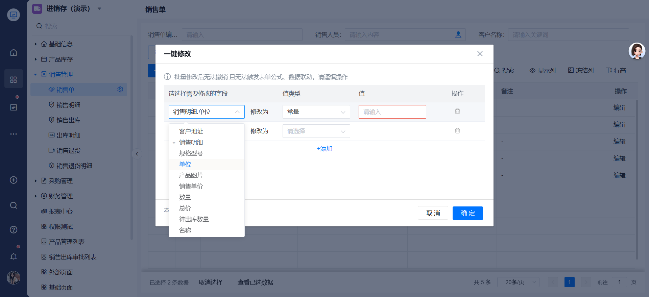
Task: Open the 请选择 value type dropdown
Action: tap(316, 131)
